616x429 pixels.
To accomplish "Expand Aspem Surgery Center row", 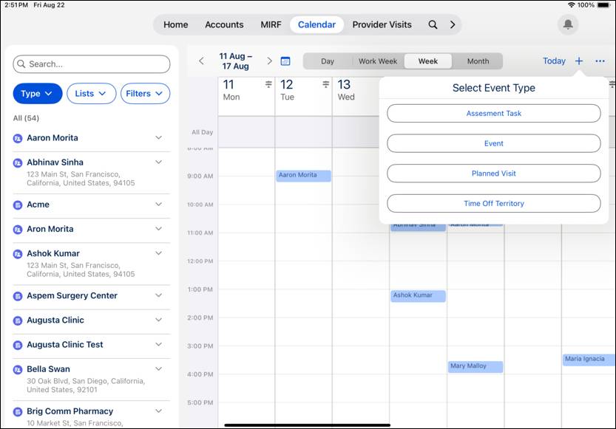I will click(x=158, y=295).
